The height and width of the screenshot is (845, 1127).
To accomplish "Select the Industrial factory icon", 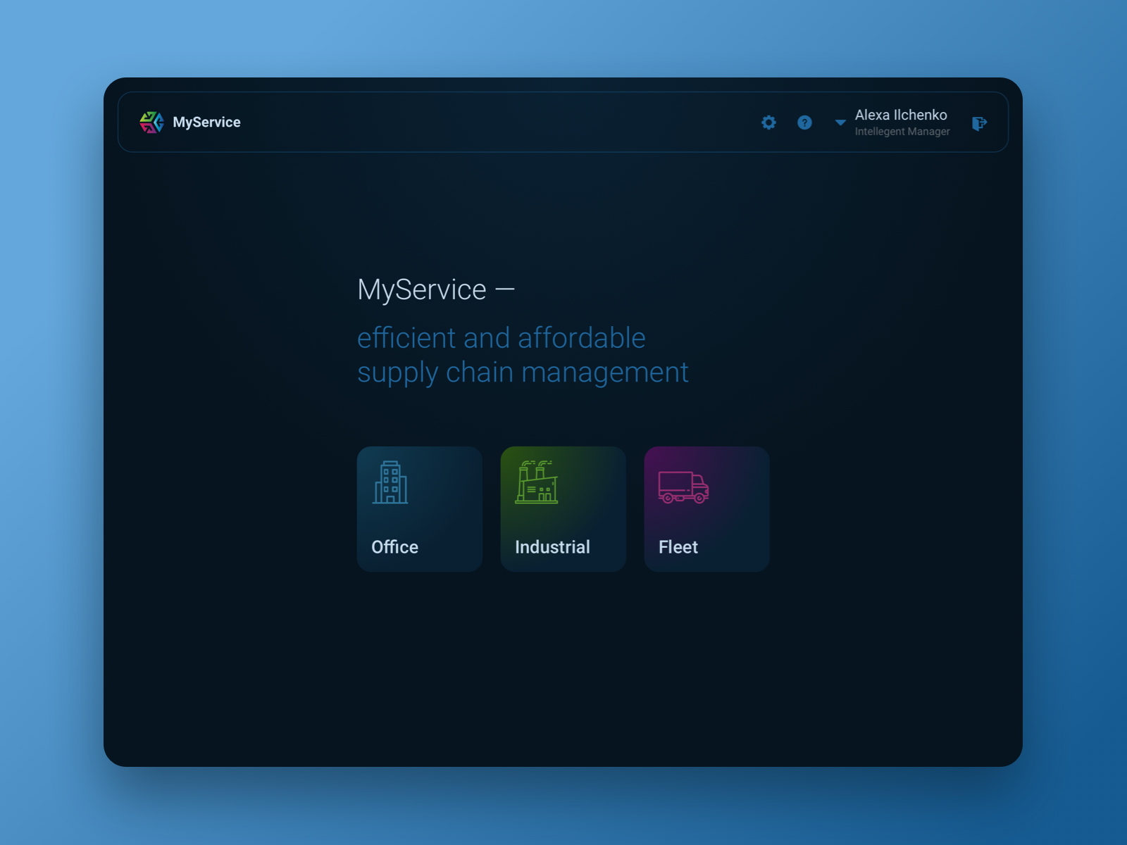I will click(537, 484).
